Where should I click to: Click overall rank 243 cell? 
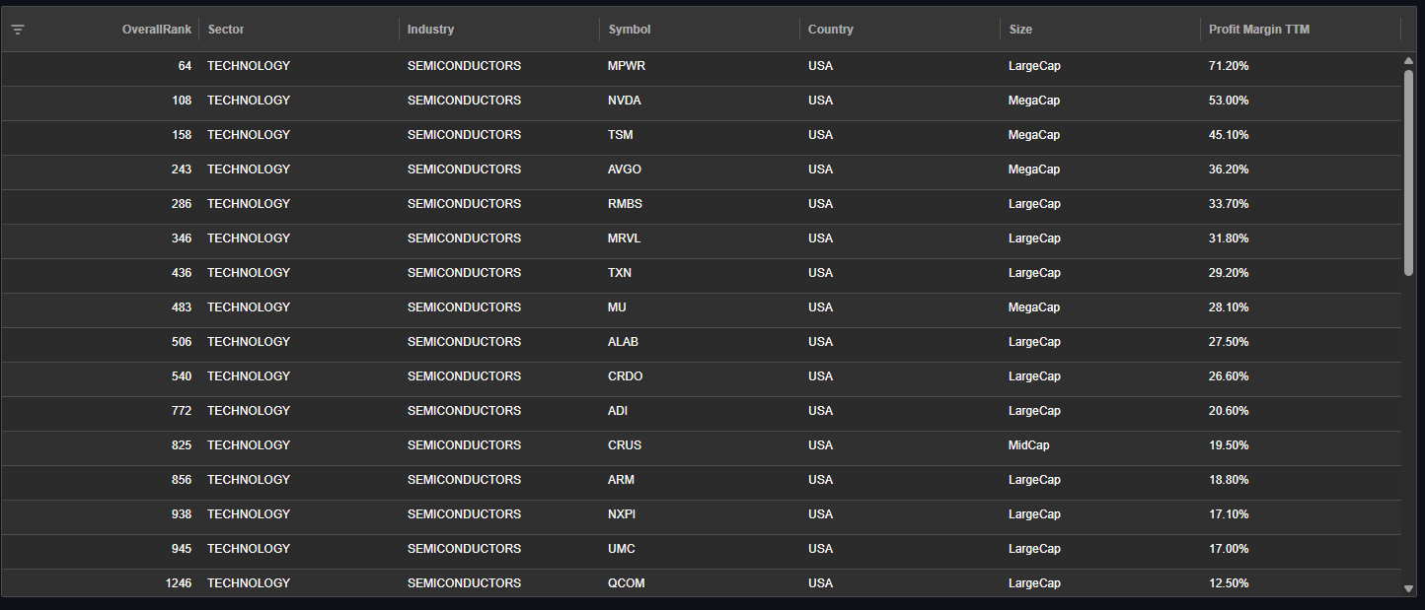coord(182,169)
